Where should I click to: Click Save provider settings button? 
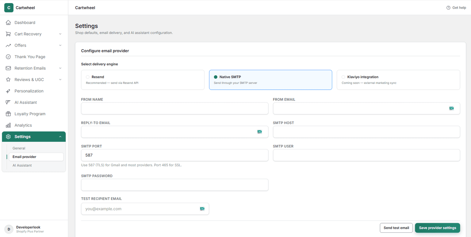click(438, 228)
